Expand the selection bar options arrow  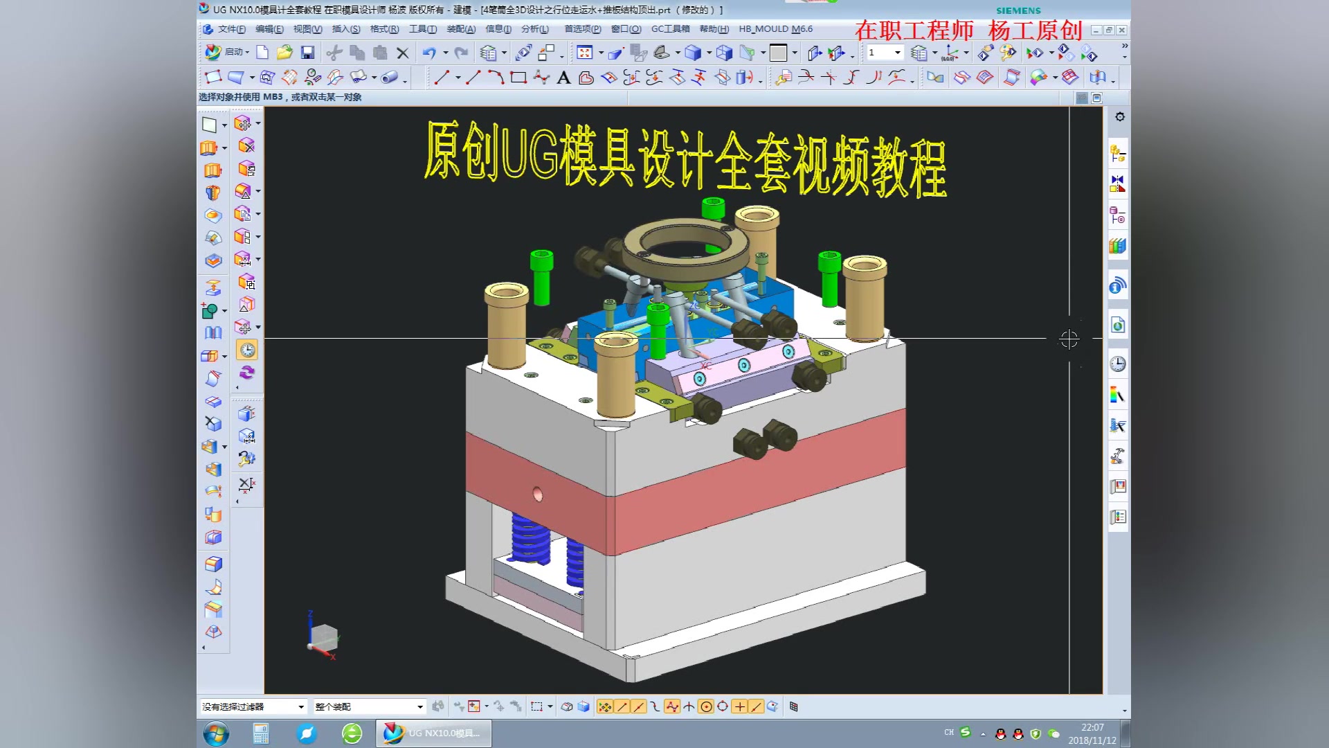tap(1124, 711)
